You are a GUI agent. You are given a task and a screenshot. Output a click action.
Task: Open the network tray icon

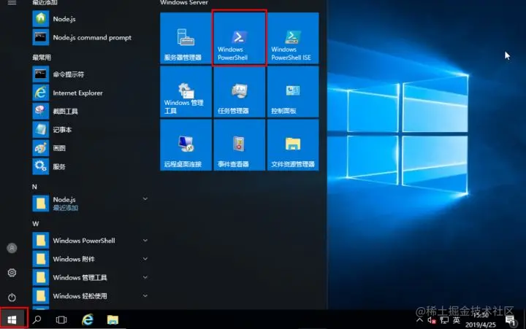coord(444,320)
